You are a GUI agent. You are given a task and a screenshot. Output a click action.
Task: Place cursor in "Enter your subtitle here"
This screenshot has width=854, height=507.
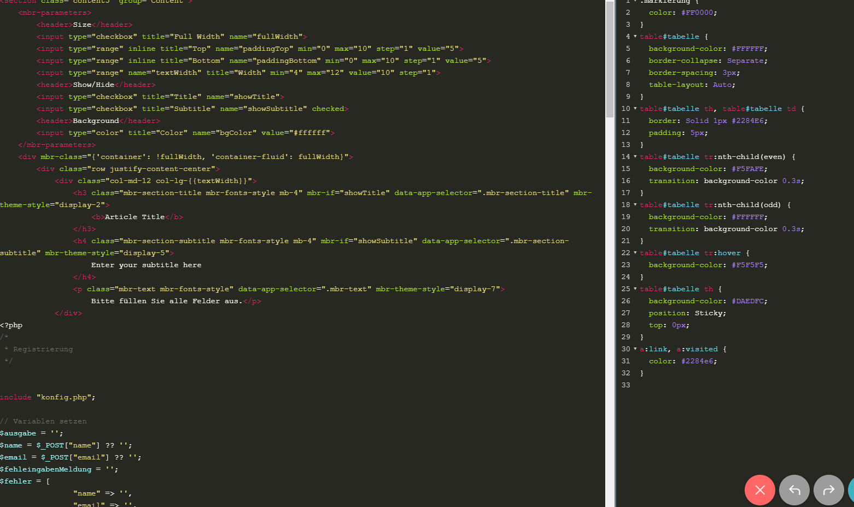(x=146, y=265)
